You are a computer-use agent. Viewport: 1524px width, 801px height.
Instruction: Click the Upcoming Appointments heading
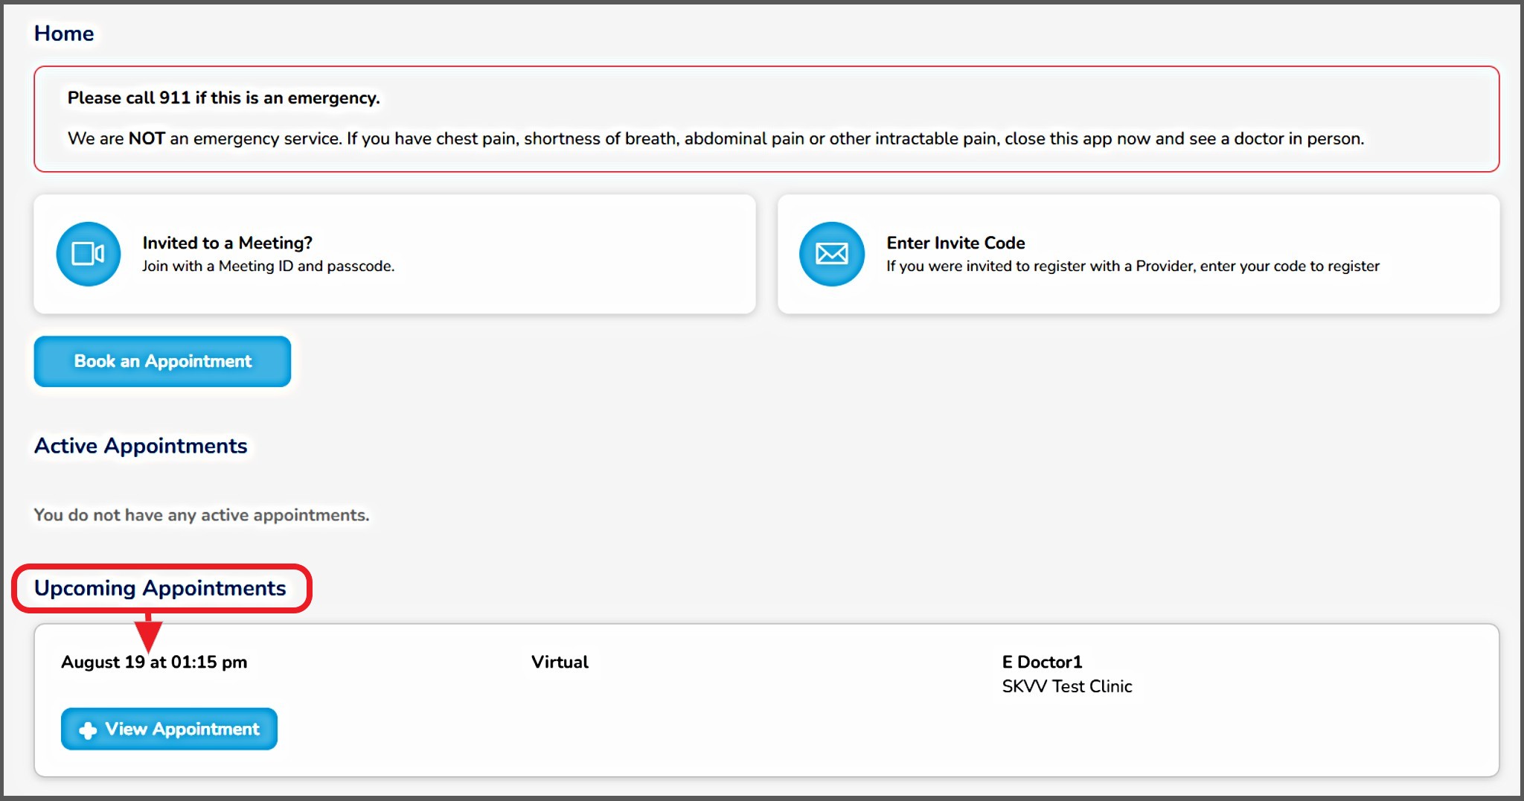(160, 588)
